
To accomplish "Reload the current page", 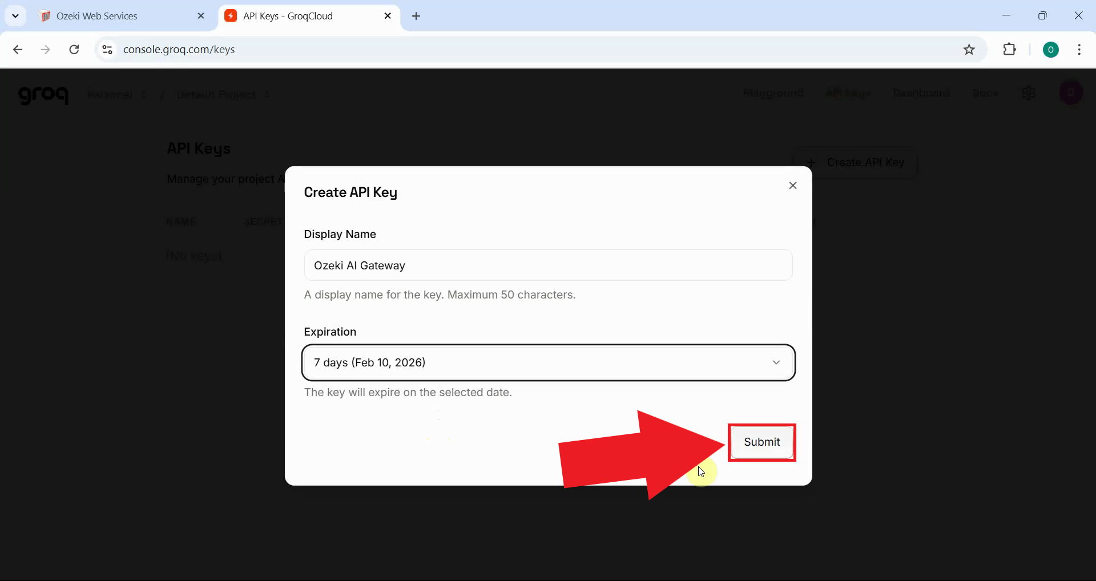I will 74,50.
